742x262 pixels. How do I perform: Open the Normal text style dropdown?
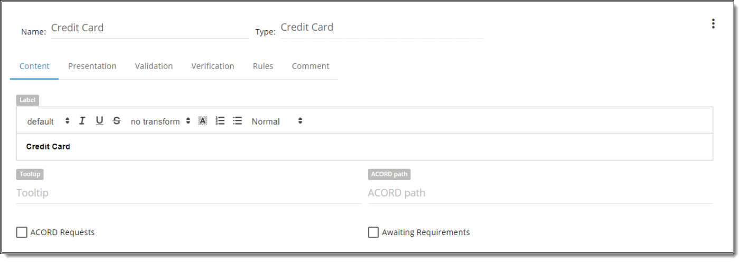(x=277, y=121)
